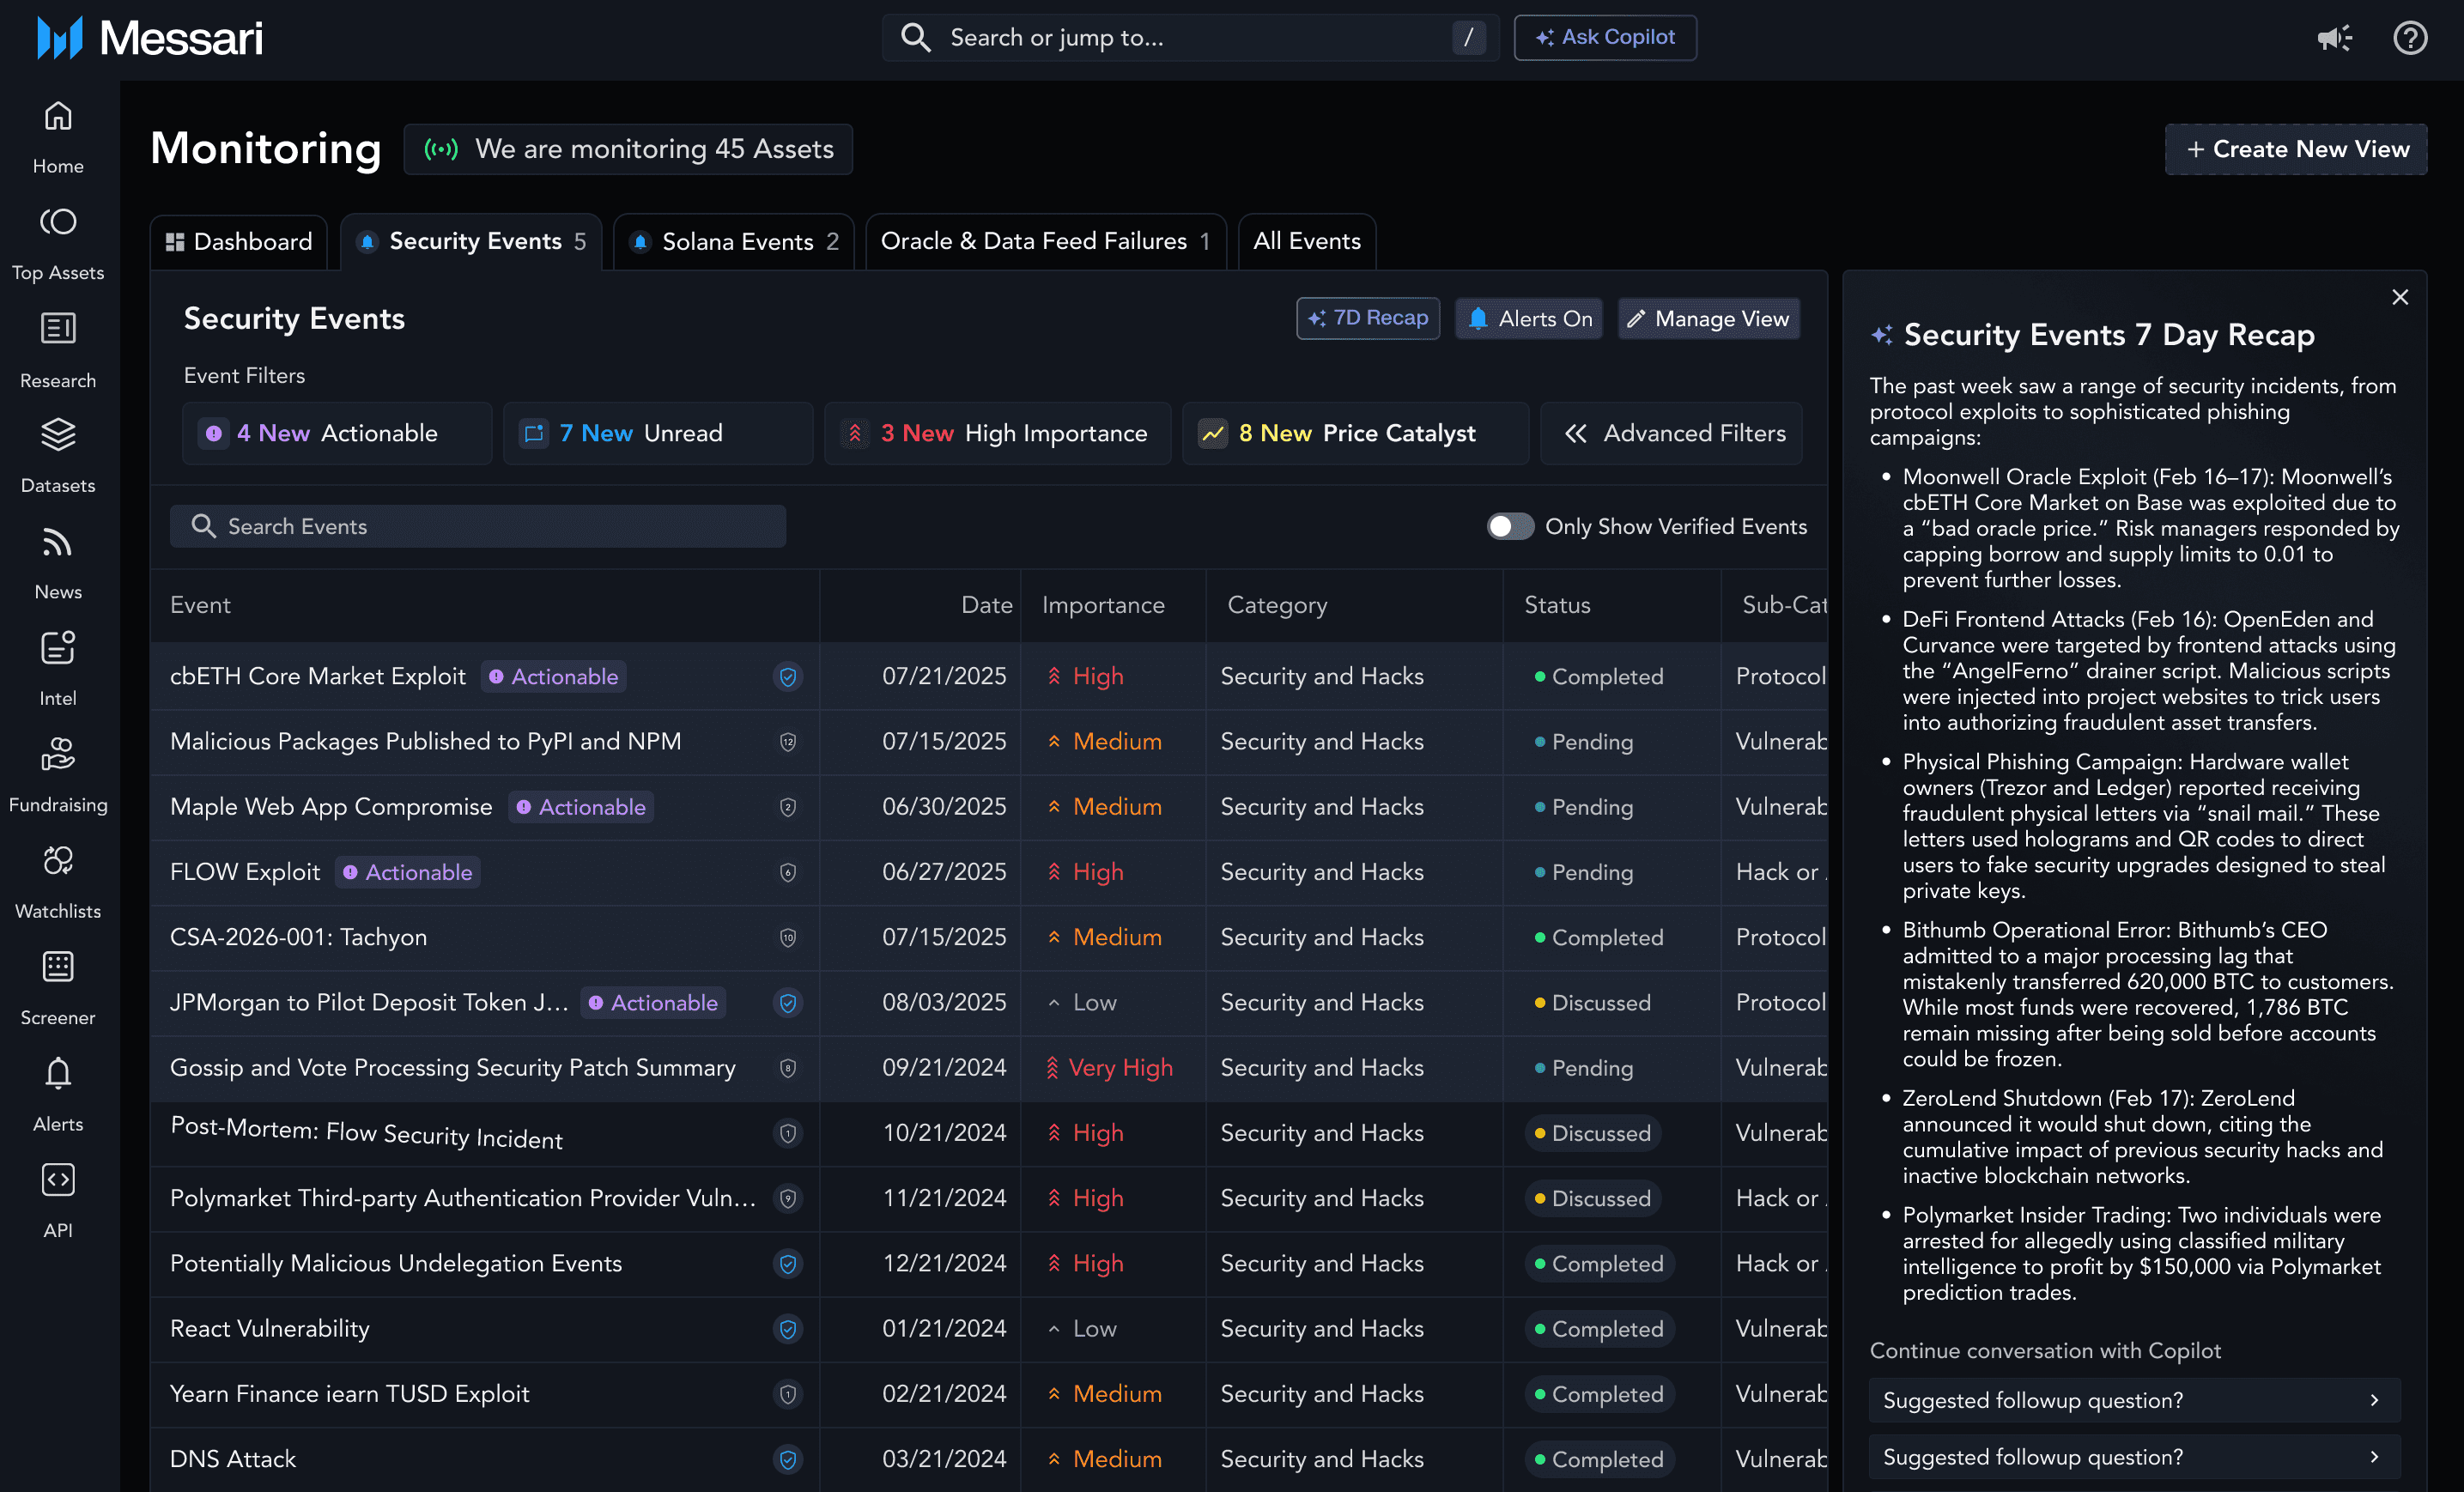The width and height of the screenshot is (2464, 1492).
Task: Click the Manage View button
Action: click(1708, 319)
